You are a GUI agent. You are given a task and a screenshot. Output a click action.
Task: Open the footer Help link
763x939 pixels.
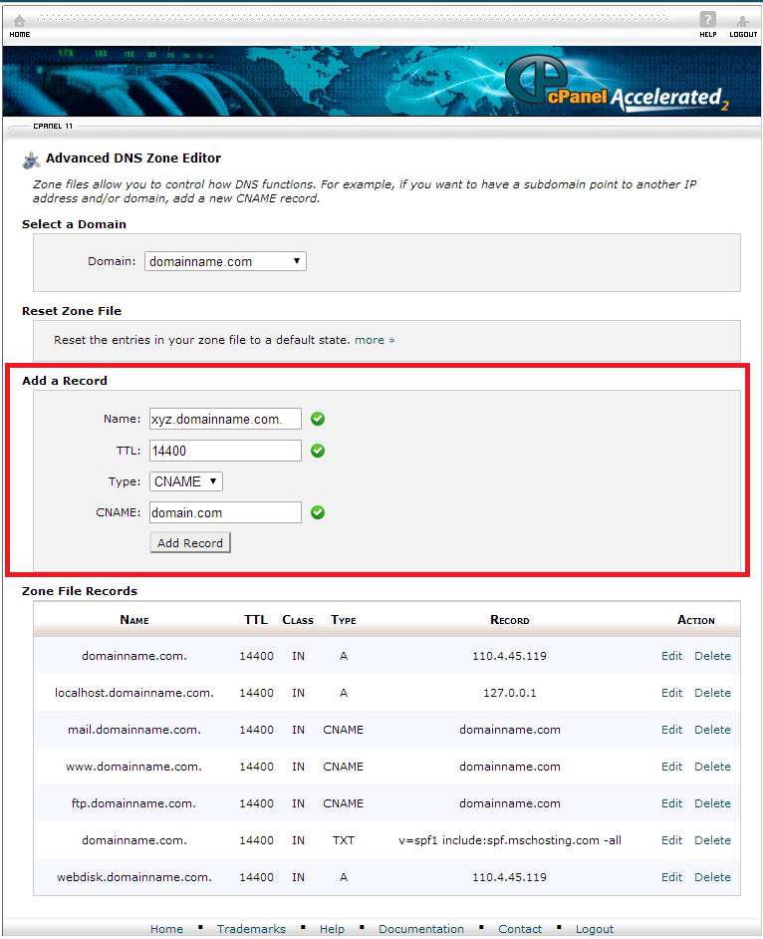tap(332, 929)
